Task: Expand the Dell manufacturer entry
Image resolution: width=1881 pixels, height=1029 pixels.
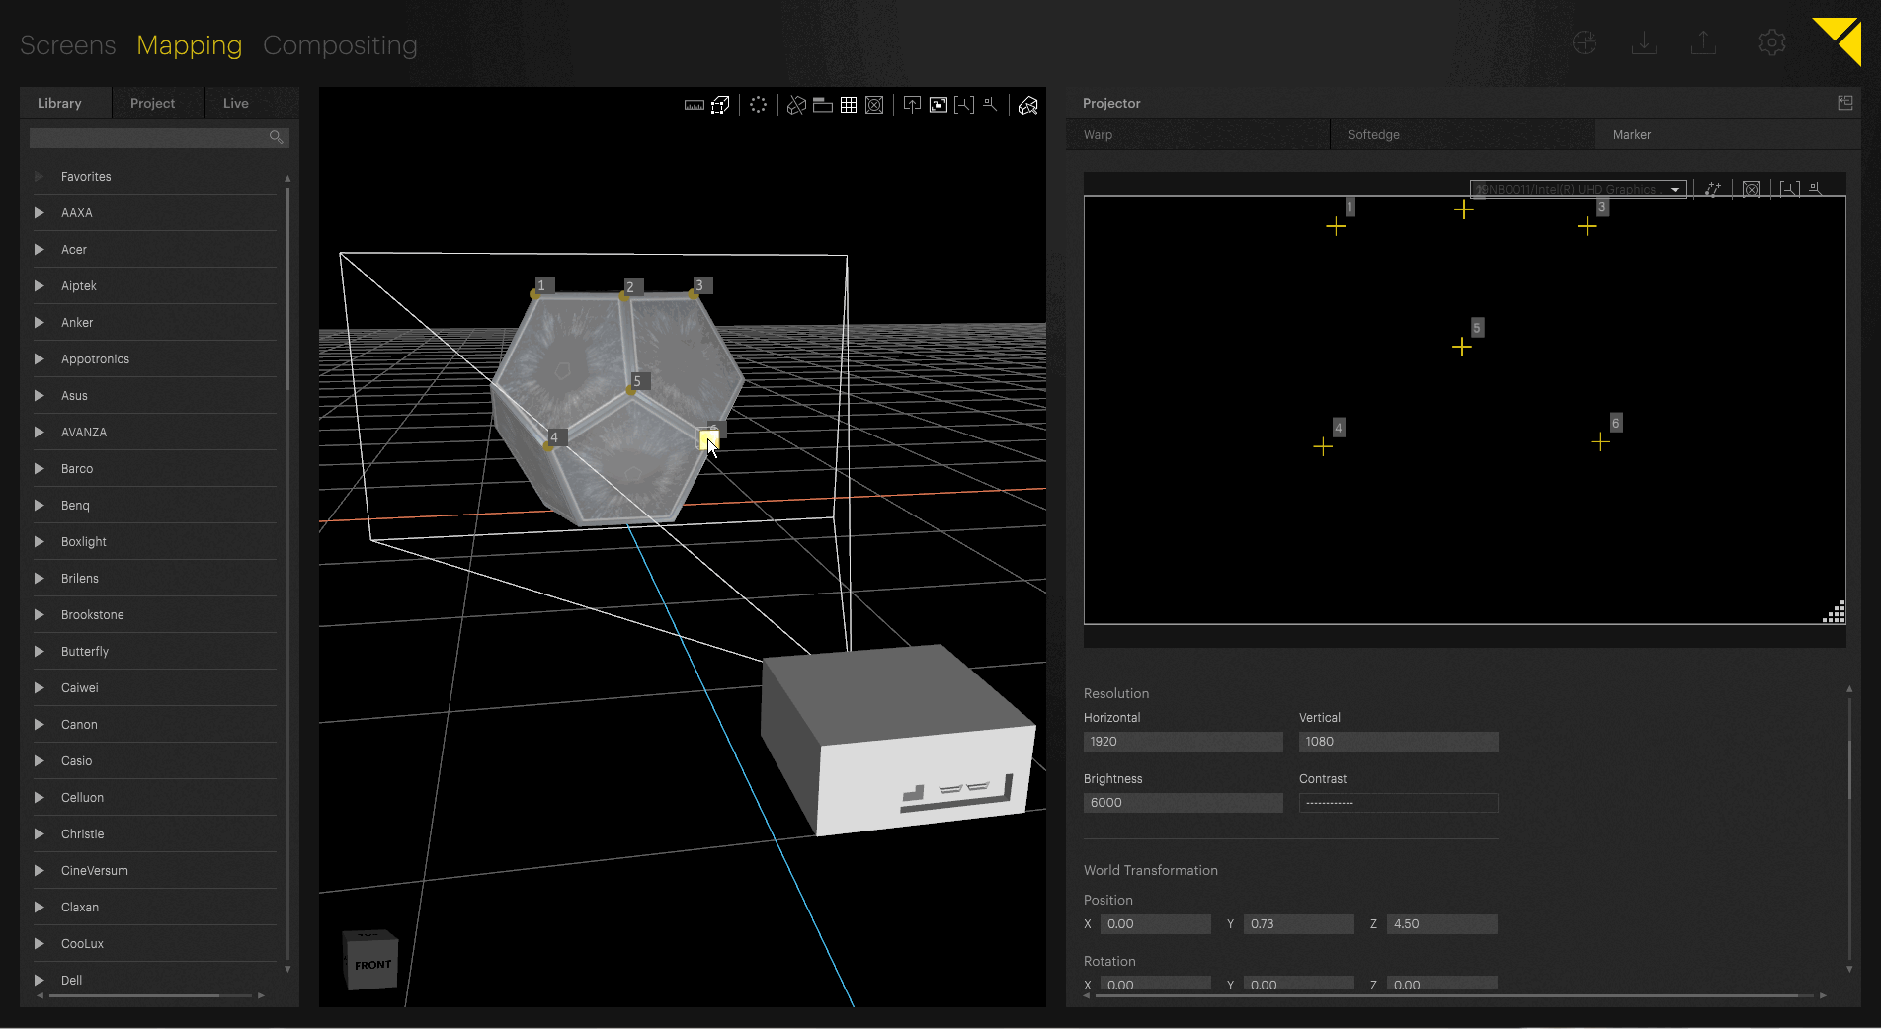Action: click(x=40, y=980)
